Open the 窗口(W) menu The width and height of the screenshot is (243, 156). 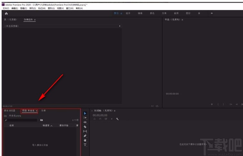coord(70,8)
